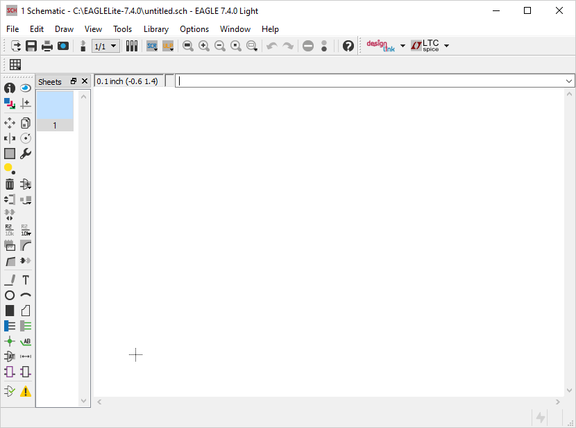Choose the Junction tool

(x=10, y=341)
